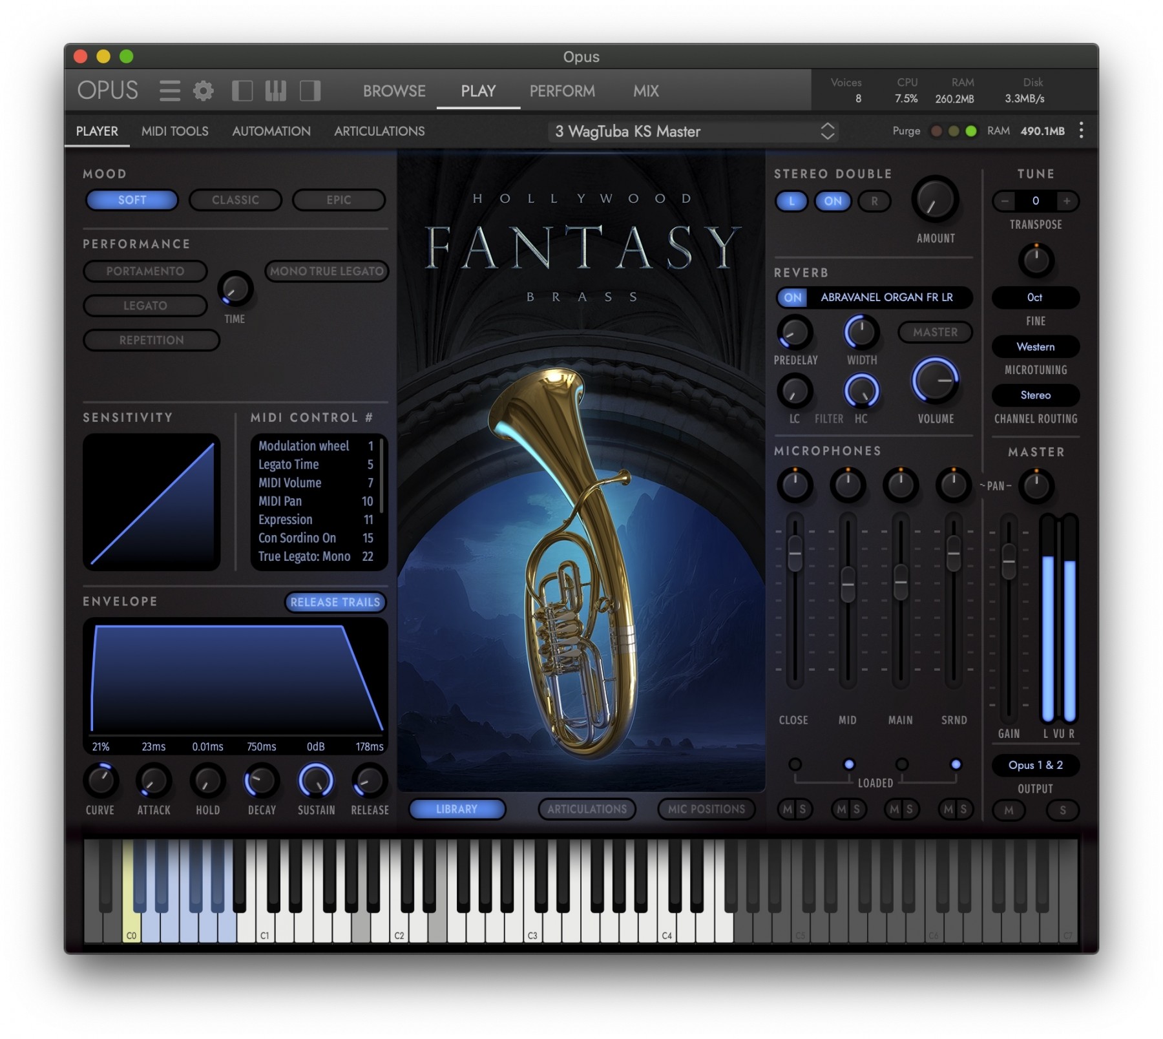The width and height of the screenshot is (1163, 1039).
Task: Click the Reverb Volume knob
Action: point(935,381)
